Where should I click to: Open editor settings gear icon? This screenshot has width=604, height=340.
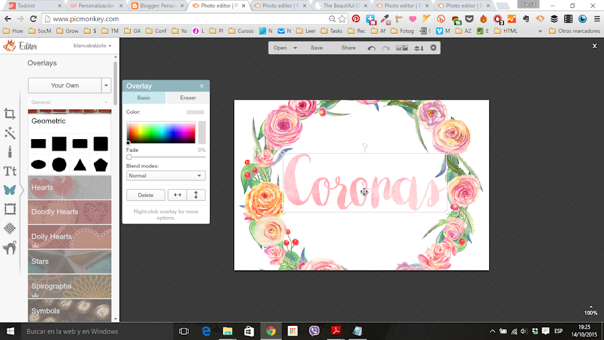click(x=434, y=48)
